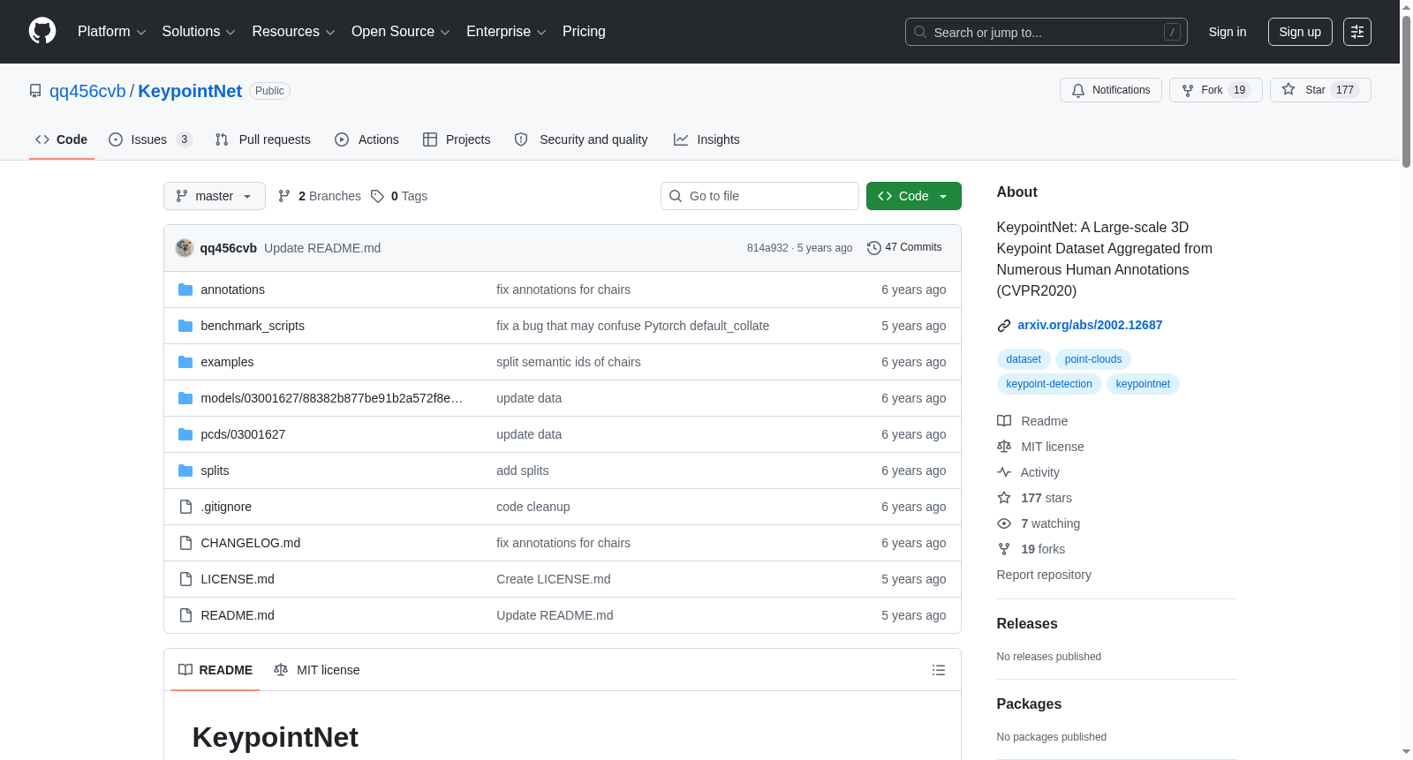Switch to the Code tab
The width and height of the screenshot is (1413, 760).
[x=62, y=139]
